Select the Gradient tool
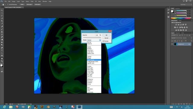This screenshot has height=109, width=193. click(2, 40)
